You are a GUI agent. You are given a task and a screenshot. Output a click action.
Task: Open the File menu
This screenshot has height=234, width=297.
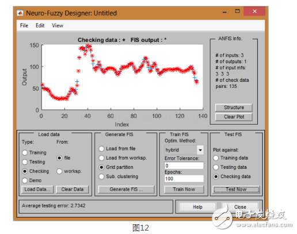coord(24,25)
